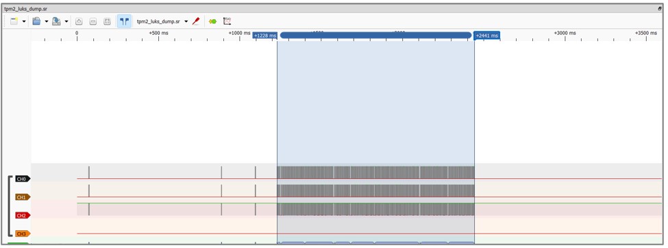Expand the Save options dropdown arrow
This screenshot has height=248, width=668.
tap(66, 21)
